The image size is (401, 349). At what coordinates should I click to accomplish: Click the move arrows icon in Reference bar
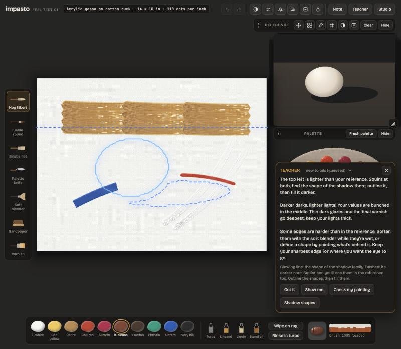coord(298,25)
